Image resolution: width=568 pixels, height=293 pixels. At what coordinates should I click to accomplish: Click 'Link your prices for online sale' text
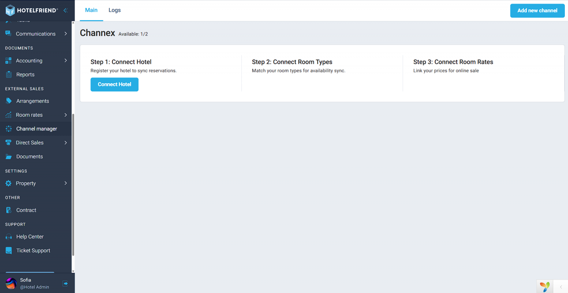click(446, 71)
